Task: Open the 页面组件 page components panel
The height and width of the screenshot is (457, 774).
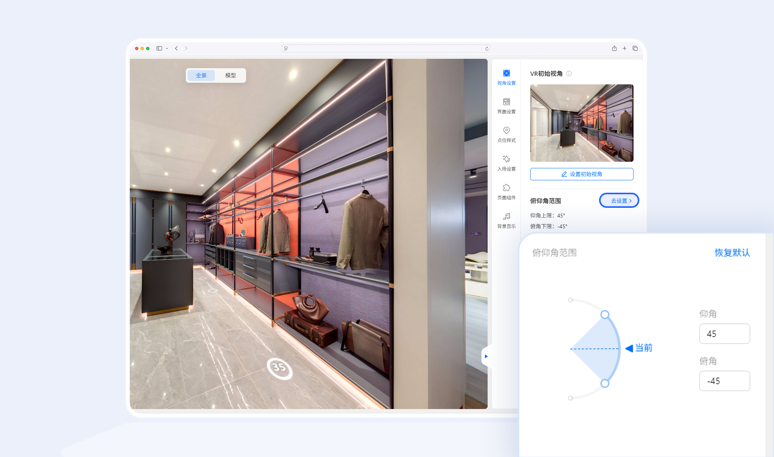Action: coord(506,192)
